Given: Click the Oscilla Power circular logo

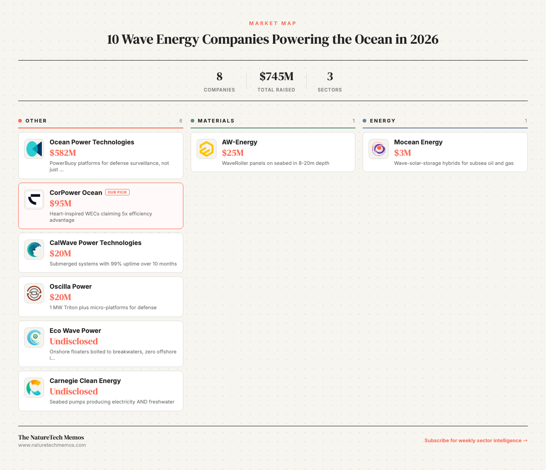Looking at the screenshot, I should pos(34,293).
